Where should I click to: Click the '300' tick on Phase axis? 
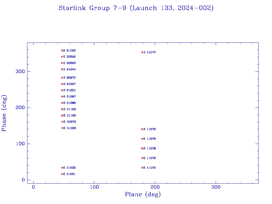pyautogui.click(x=20, y=71)
